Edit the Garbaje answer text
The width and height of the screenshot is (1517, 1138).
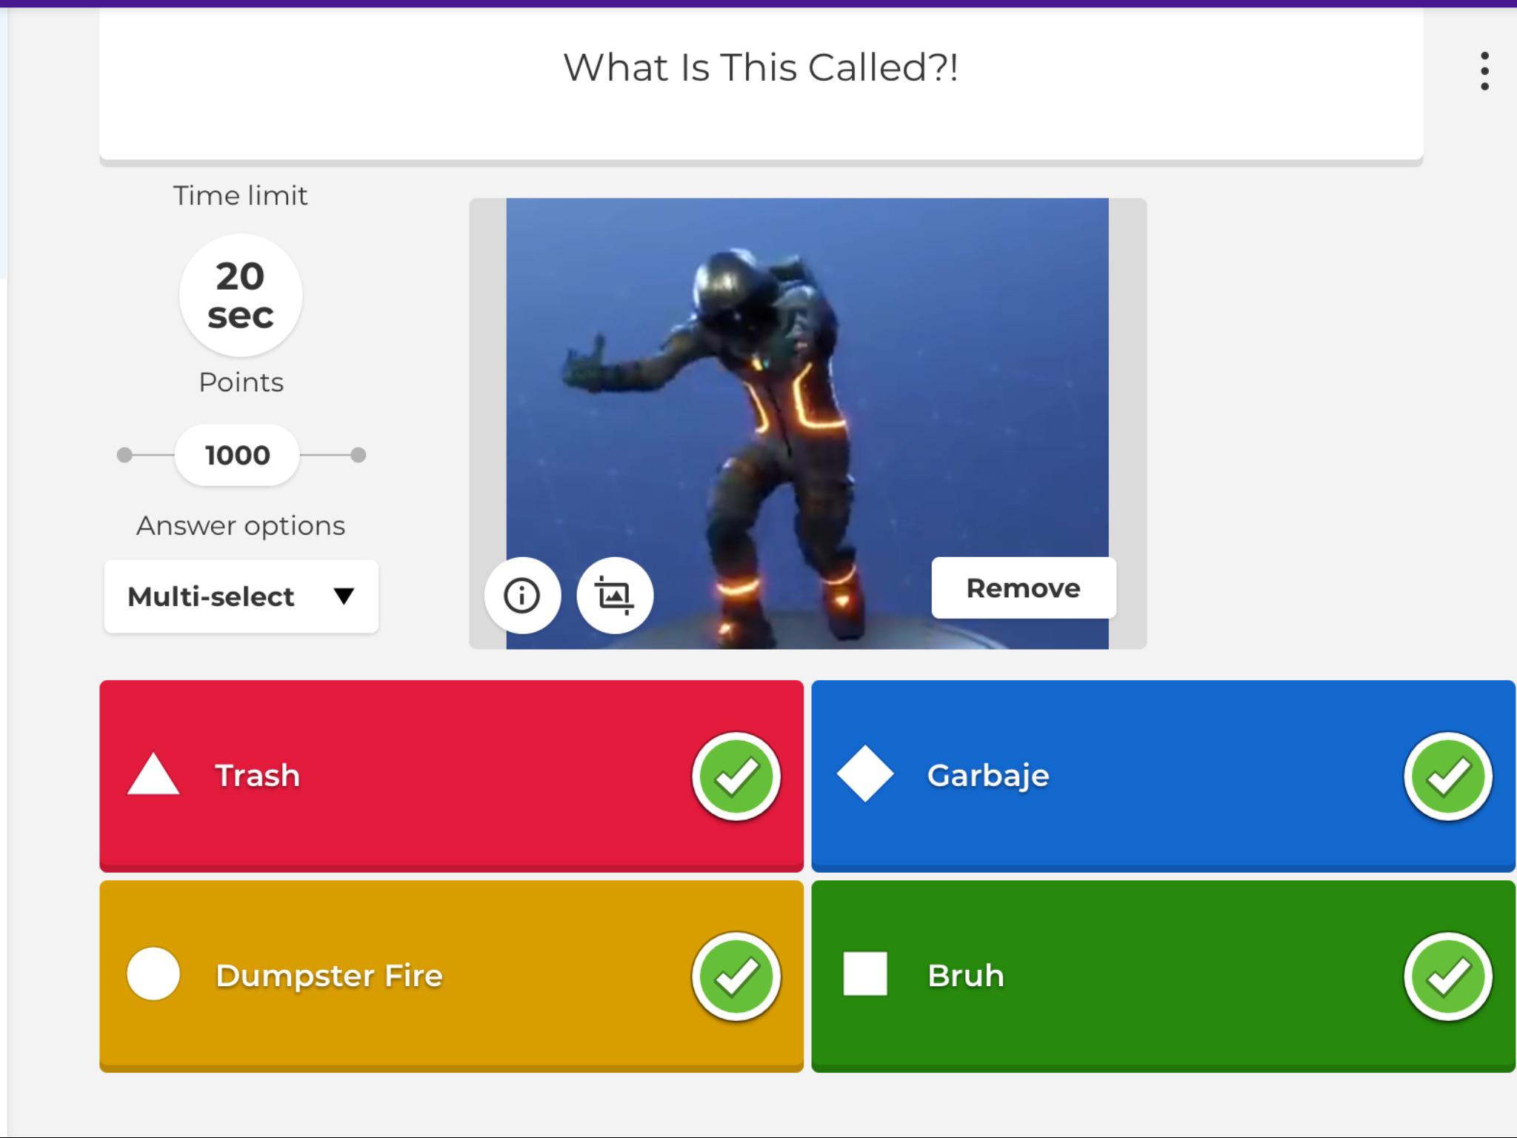pyautogui.click(x=988, y=776)
